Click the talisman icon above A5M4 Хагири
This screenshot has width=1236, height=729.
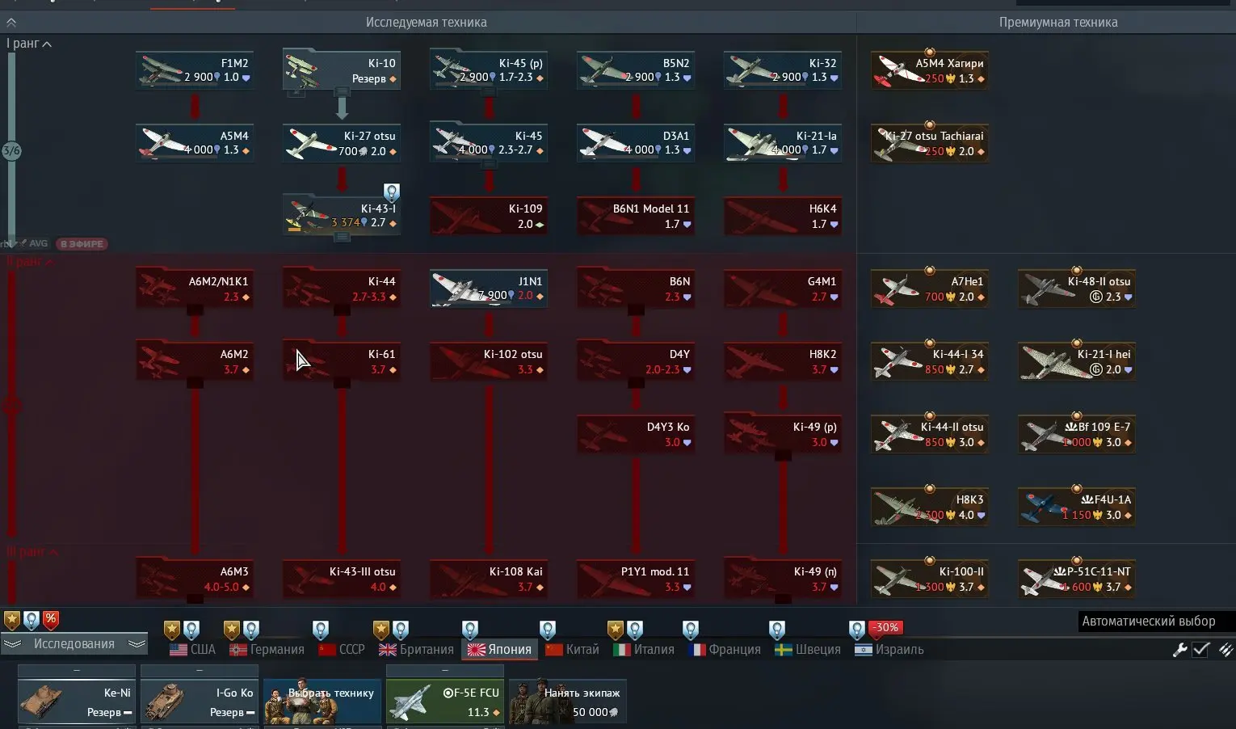coord(930,53)
